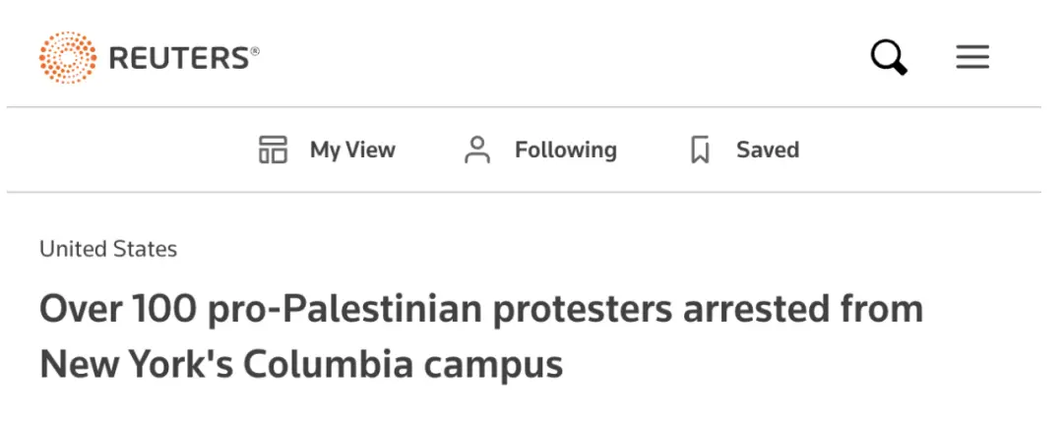Open the Saved tab label
This screenshot has width=1063, height=421.
(768, 150)
